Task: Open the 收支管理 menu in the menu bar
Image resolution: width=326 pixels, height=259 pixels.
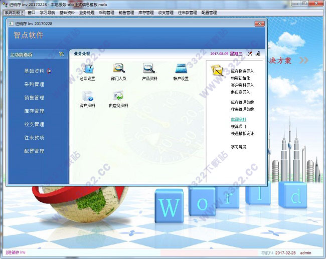Action: pos(166,13)
